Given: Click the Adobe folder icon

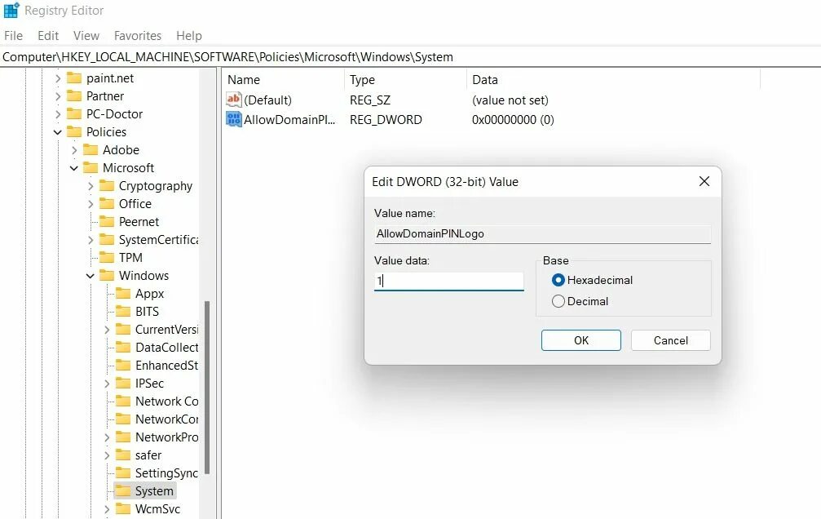Looking at the screenshot, I should tap(90, 150).
